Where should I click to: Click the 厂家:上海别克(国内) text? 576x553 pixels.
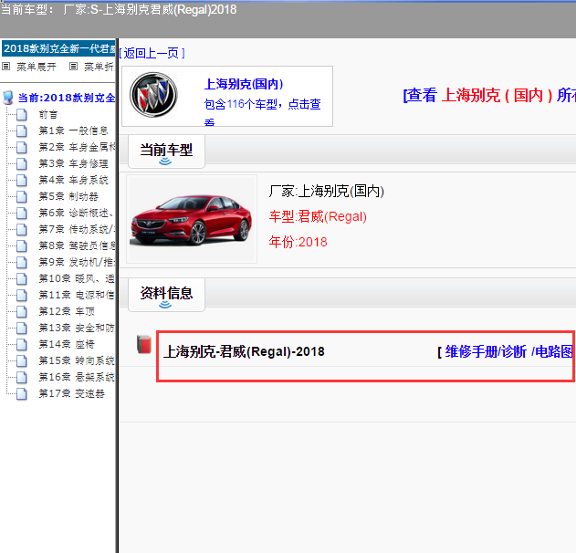327,191
